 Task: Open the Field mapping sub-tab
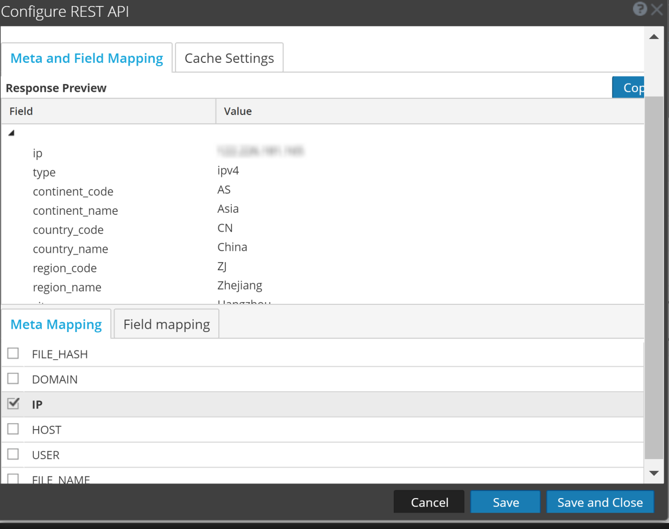[166, 324]
